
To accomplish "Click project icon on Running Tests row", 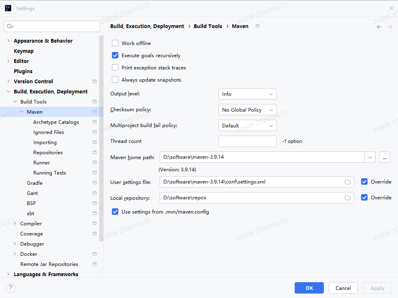I will tap(95, 173).
